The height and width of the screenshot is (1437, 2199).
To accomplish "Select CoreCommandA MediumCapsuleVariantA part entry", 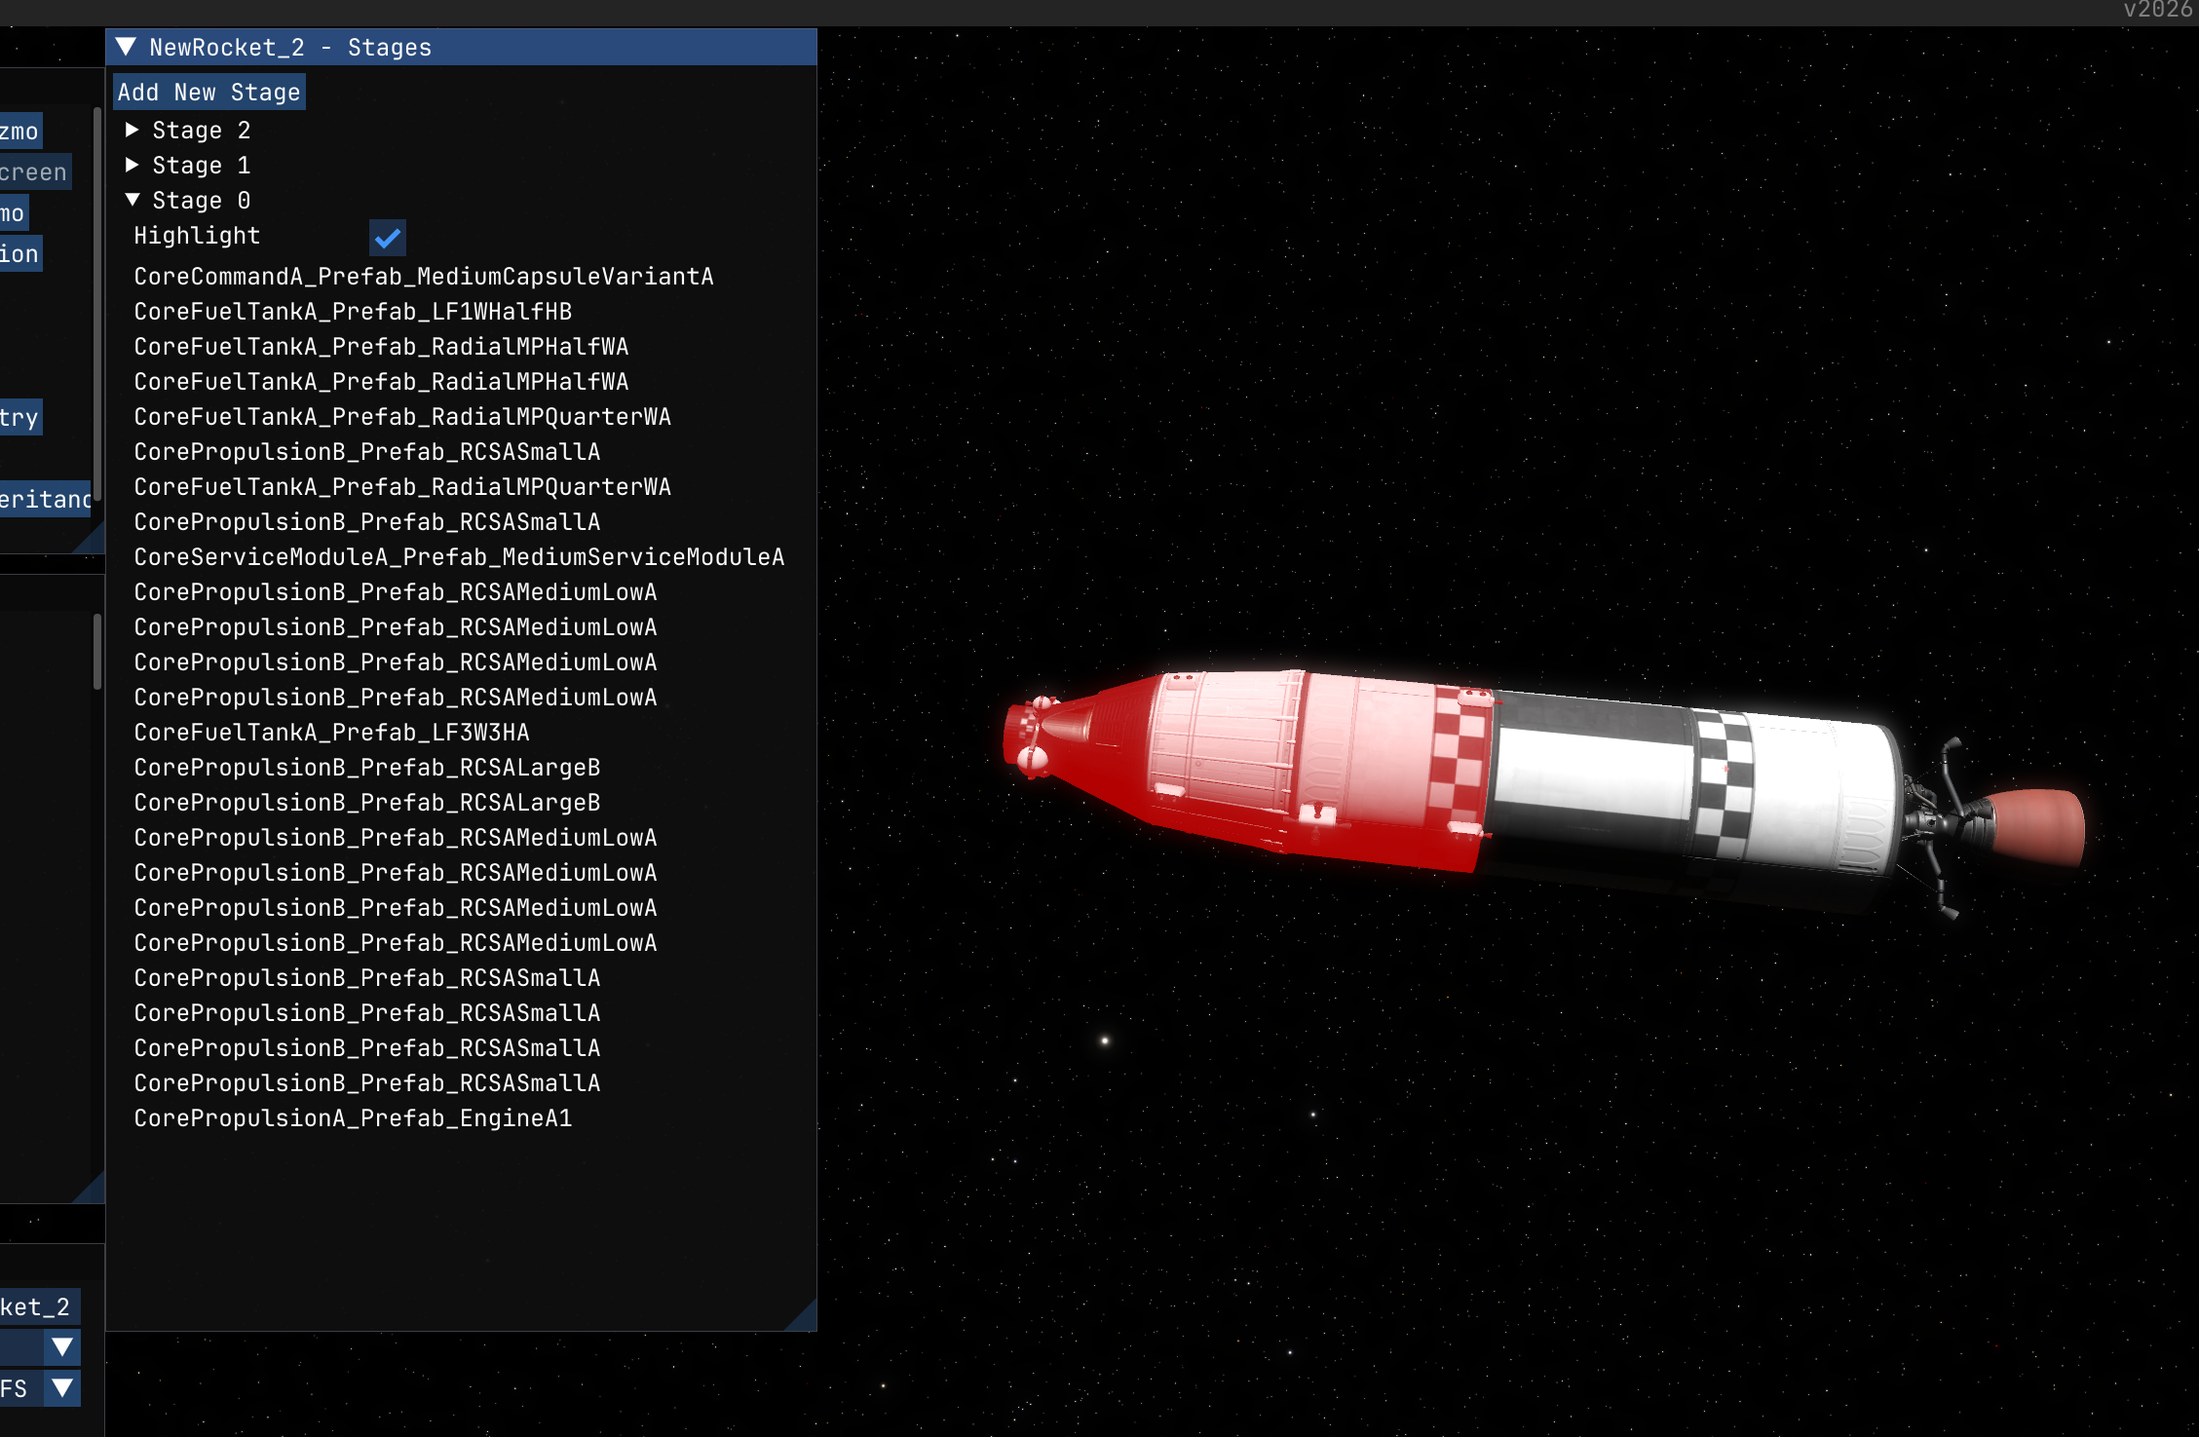I will (423, 277).
